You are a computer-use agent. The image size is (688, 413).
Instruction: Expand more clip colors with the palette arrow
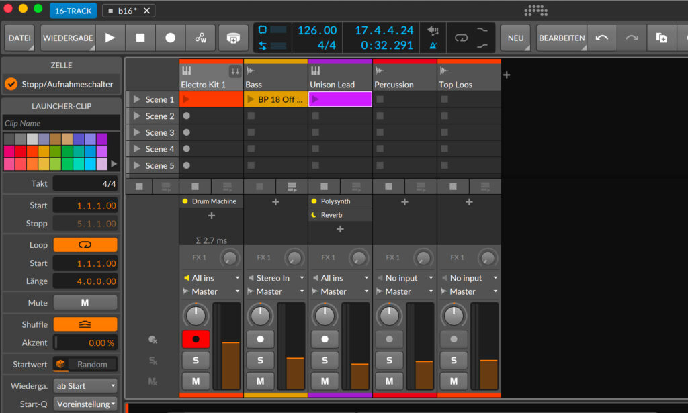[114, 164]
